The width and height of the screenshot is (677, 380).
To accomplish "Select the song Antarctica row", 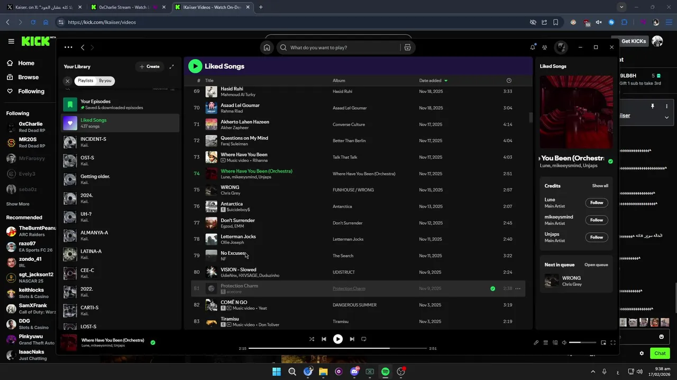I will (358, 206).
